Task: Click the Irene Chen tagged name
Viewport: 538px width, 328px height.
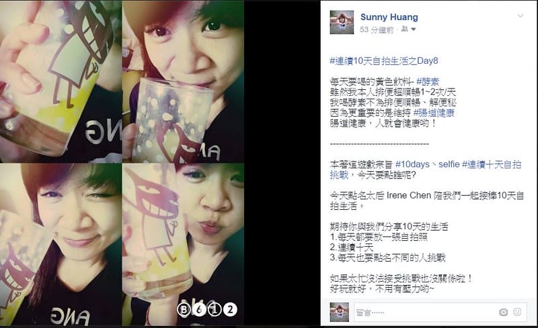Action: tap(408, 195)
